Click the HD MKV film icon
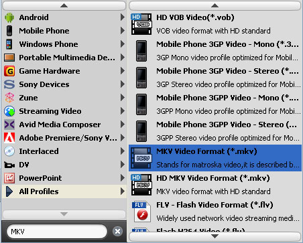Image resolution: width=303 pixels, height=243 pixels. [x=141, y=185]
